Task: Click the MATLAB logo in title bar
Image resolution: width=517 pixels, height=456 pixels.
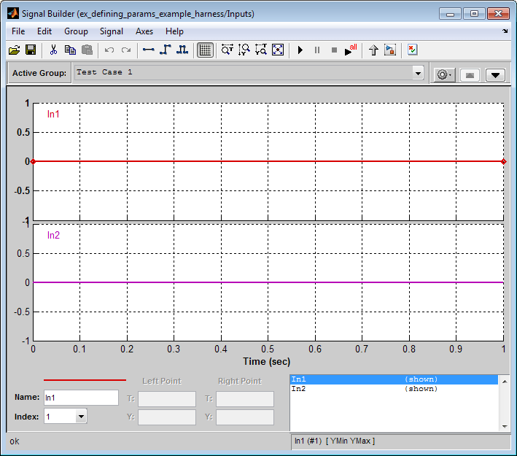Action: point(13,14)
